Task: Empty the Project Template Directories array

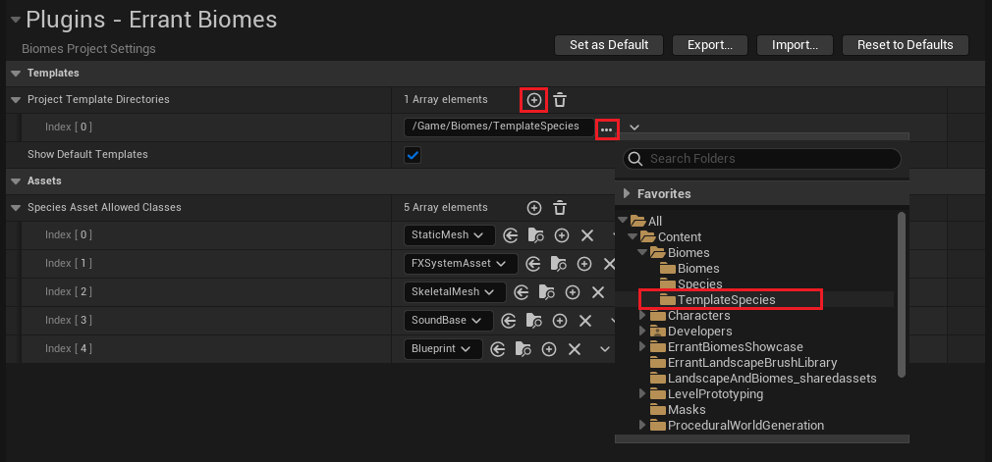Action: tap(559, 100)
